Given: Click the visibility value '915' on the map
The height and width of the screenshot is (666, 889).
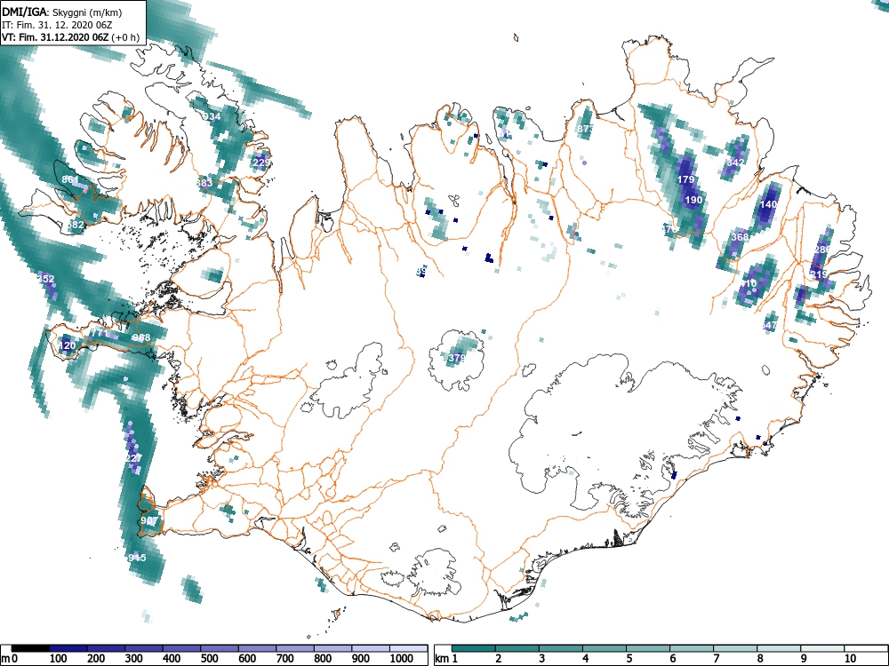Looking at the screenshot, I should click(x=137, y=558).
